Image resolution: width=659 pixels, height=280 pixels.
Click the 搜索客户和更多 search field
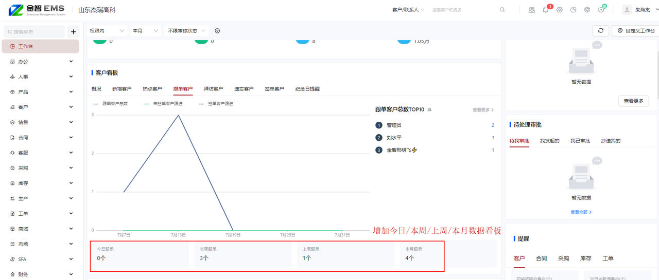point(463,10)
